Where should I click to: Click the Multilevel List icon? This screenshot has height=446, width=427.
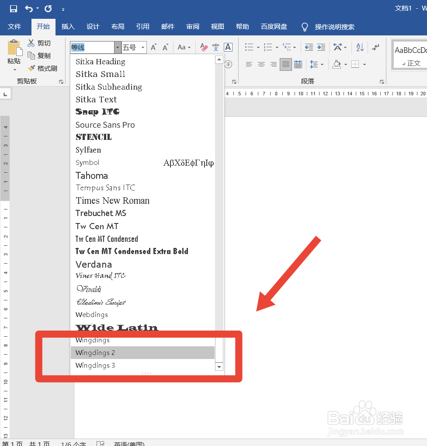(287, 47)
